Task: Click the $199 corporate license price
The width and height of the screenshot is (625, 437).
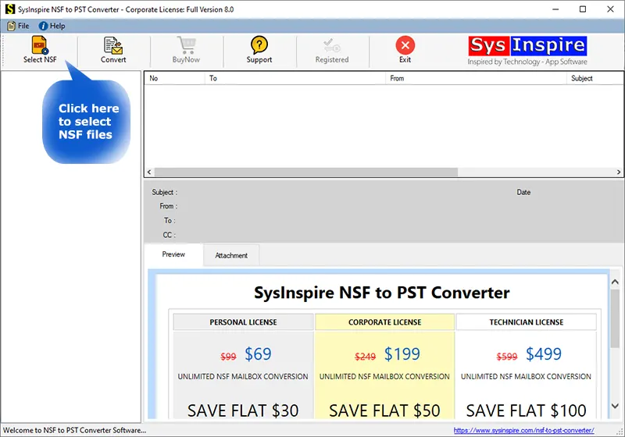Action: [402, 354]
